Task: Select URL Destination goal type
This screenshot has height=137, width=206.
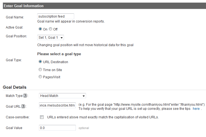Action: [x=40, y=61]
